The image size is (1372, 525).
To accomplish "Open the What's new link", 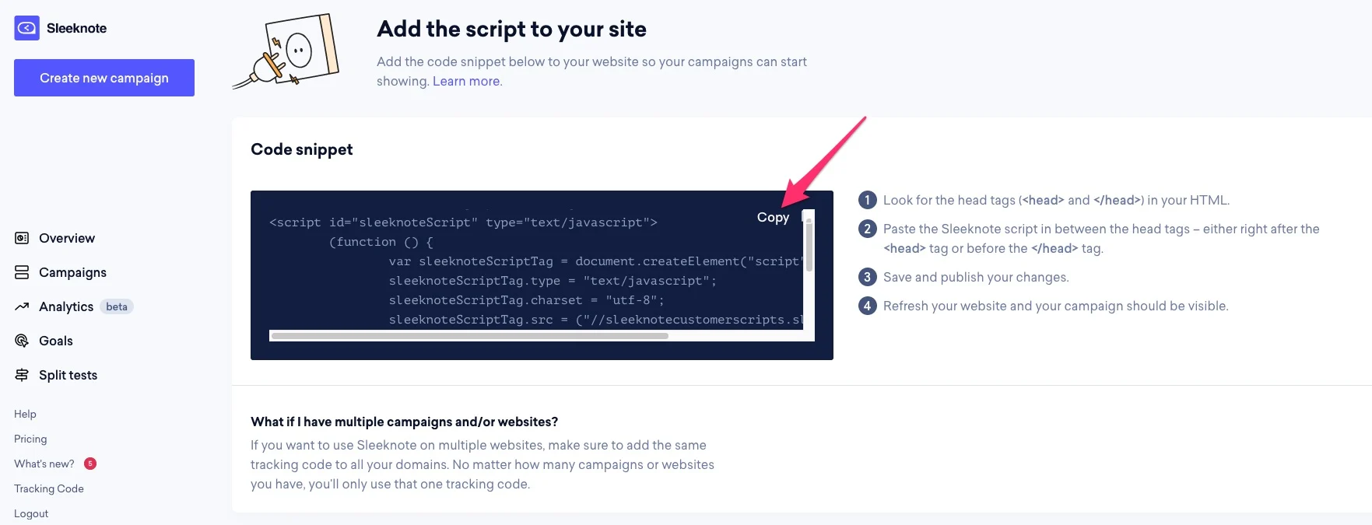I will pos(44,464).
